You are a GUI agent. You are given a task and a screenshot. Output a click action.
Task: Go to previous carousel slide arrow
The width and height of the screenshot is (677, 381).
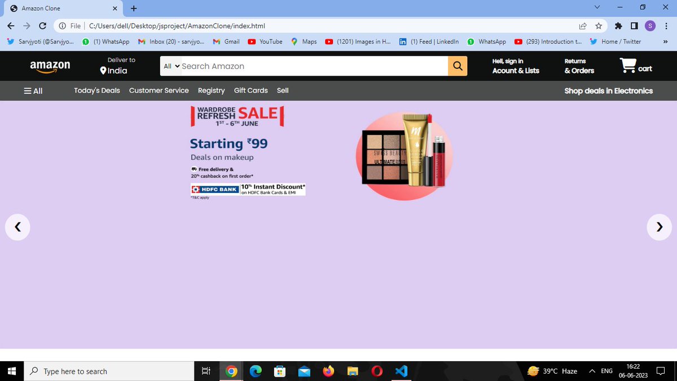(17, 227)
